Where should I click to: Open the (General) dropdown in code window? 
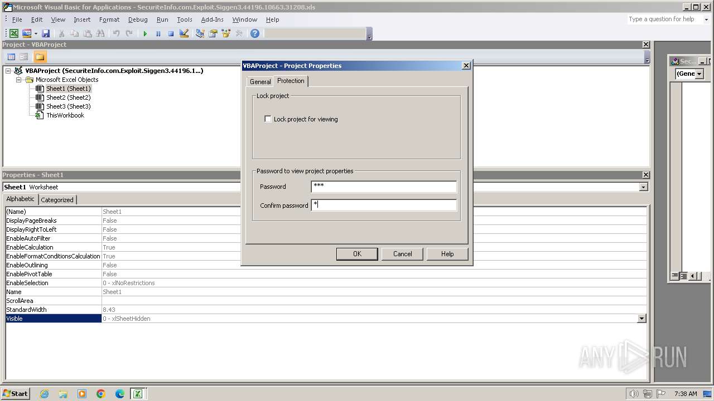[x=699, y=74]
